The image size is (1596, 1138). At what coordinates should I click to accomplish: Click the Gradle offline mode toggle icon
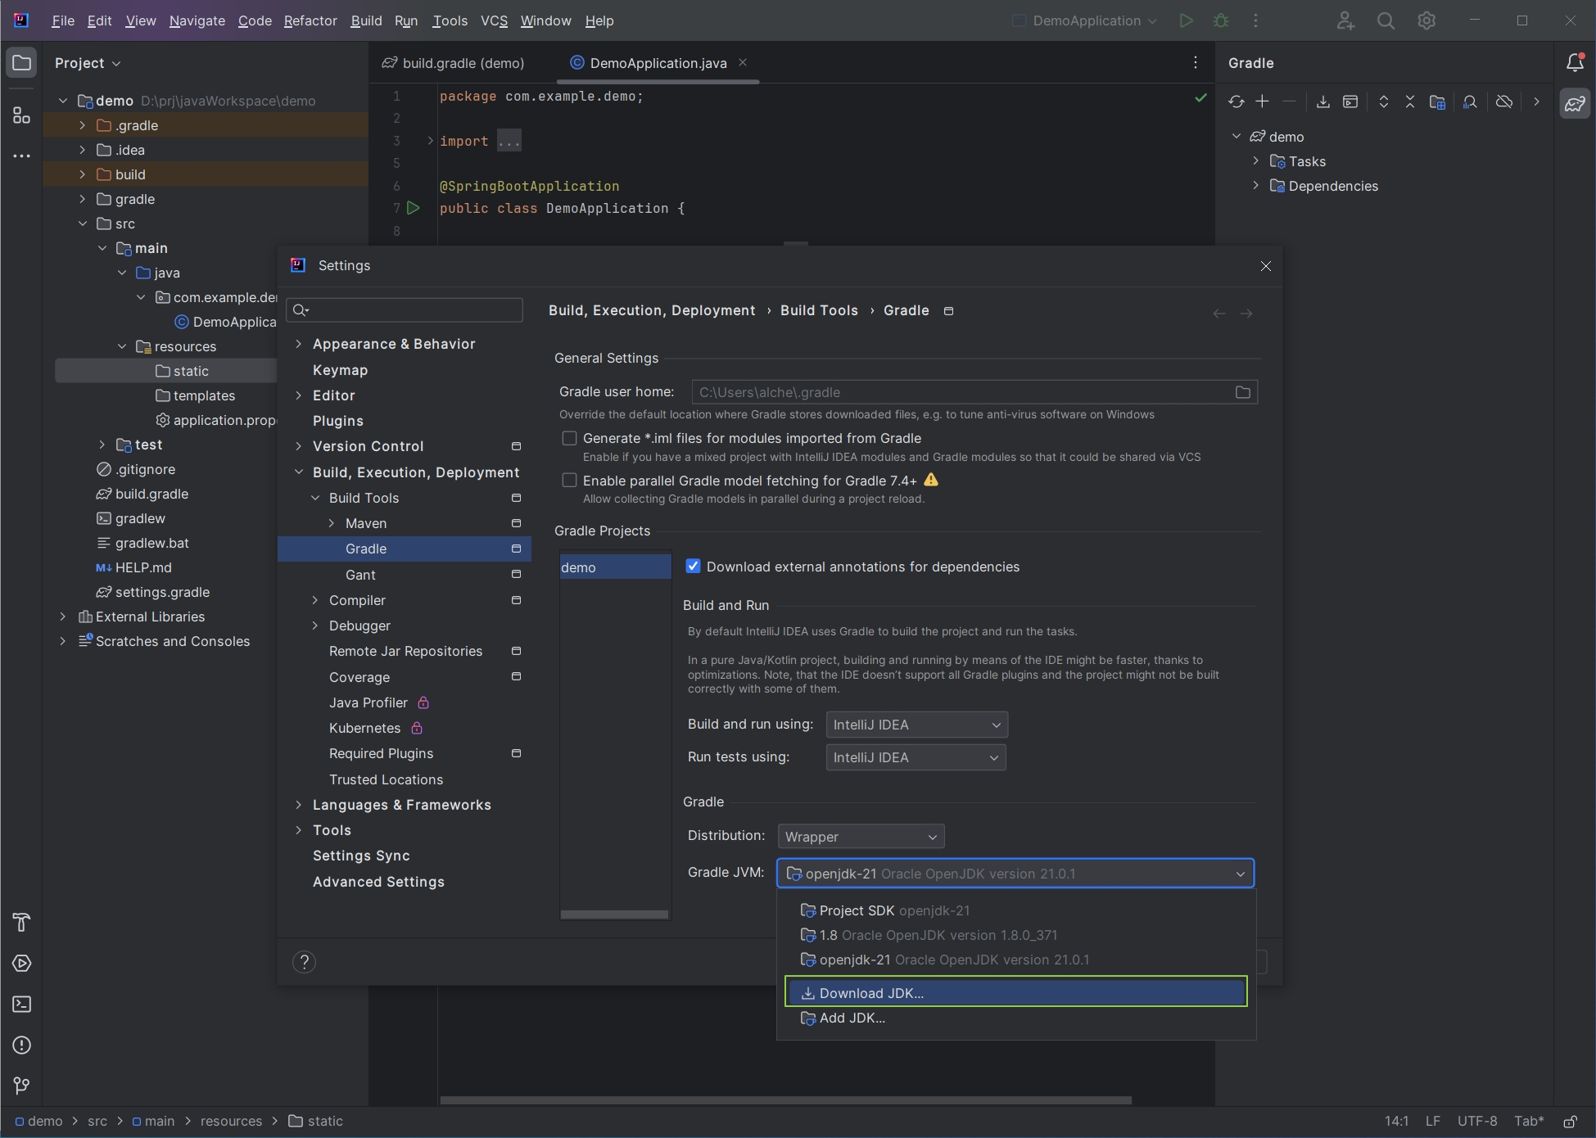pyautogui.click(x=1503, y=102)
